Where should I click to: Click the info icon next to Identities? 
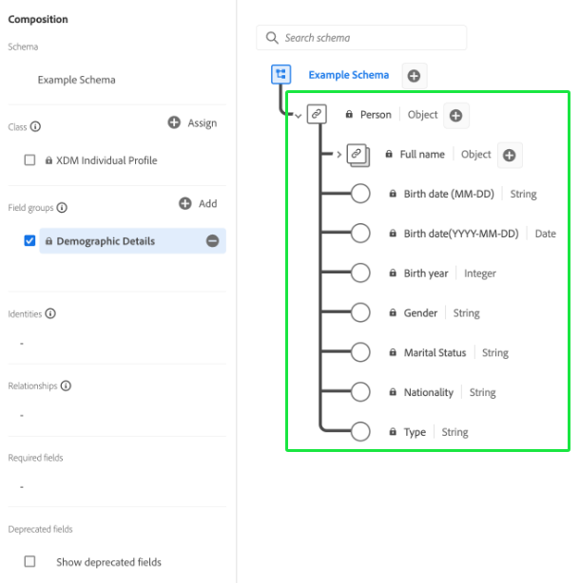pos(50,313)
